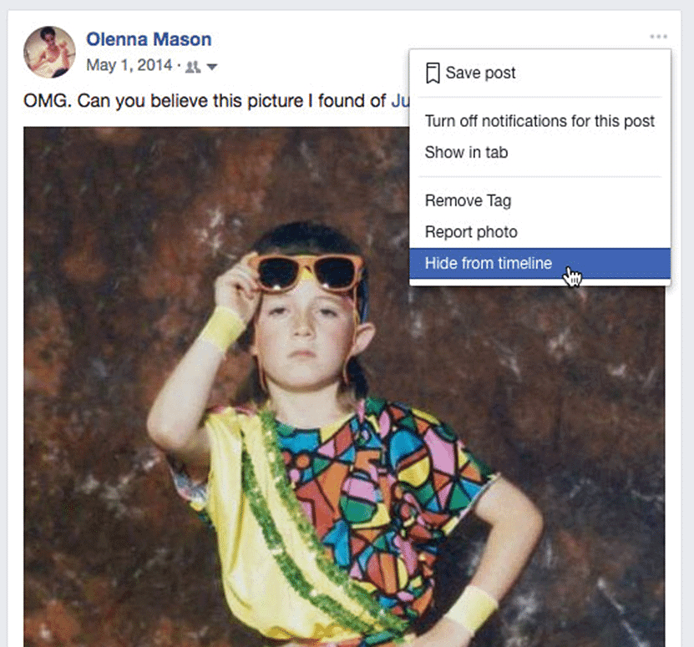
Task: Click the May 1, 2014 timestamp
Action: tap(129, 65)
